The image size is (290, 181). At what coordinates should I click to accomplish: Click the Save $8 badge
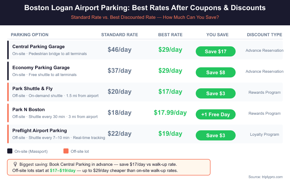coord(216,72)
